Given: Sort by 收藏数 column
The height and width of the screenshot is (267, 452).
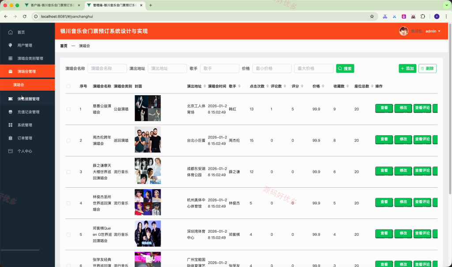Looking at the screenshot, I should coord(348,86).
